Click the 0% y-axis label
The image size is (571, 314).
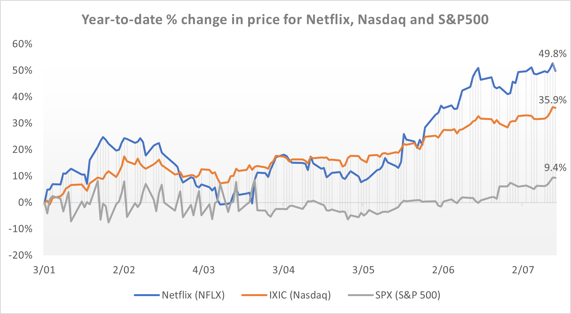[x=25, y=203]
